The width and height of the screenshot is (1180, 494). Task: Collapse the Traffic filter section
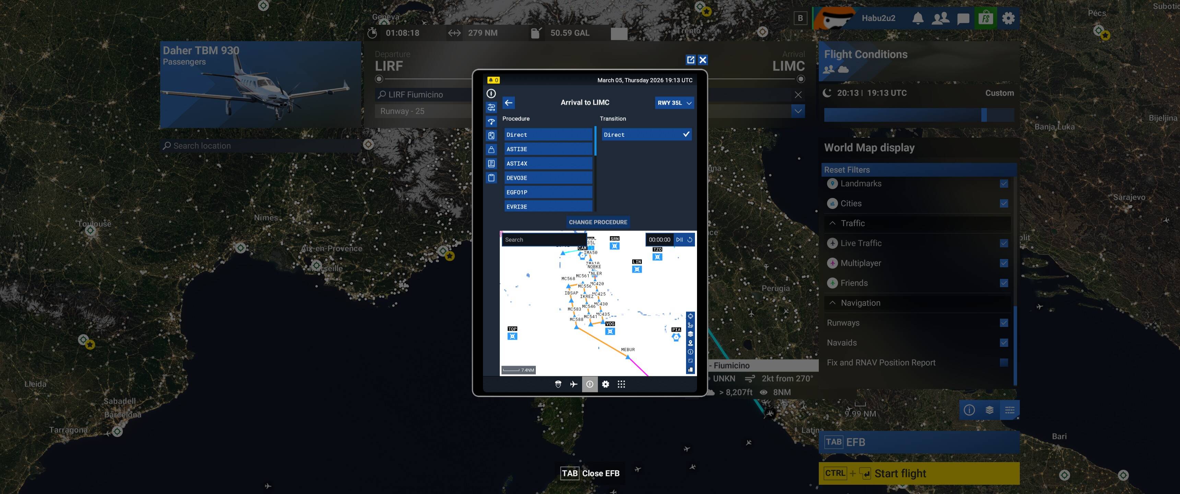832,223
